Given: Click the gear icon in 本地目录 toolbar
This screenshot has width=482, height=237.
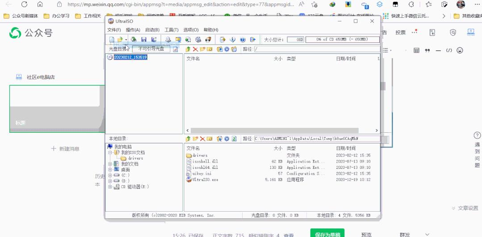Looking at the screenshot, I should (226, 139).
